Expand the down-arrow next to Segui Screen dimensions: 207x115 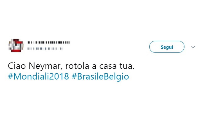193,47
